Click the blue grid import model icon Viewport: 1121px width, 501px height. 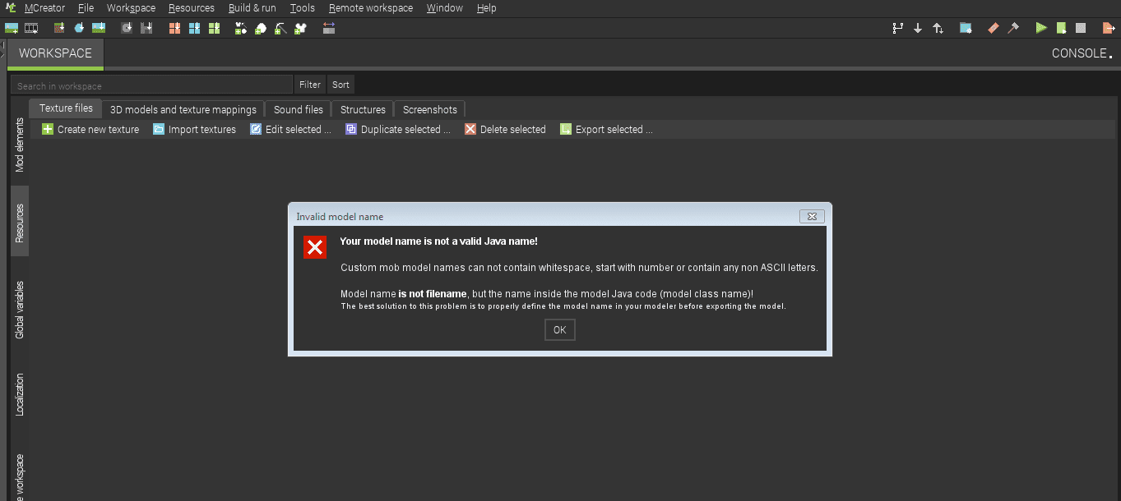[194, 28]
